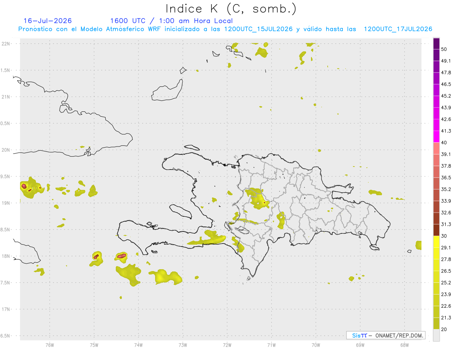Click the longitude label '74W'

tap(138, 345)
